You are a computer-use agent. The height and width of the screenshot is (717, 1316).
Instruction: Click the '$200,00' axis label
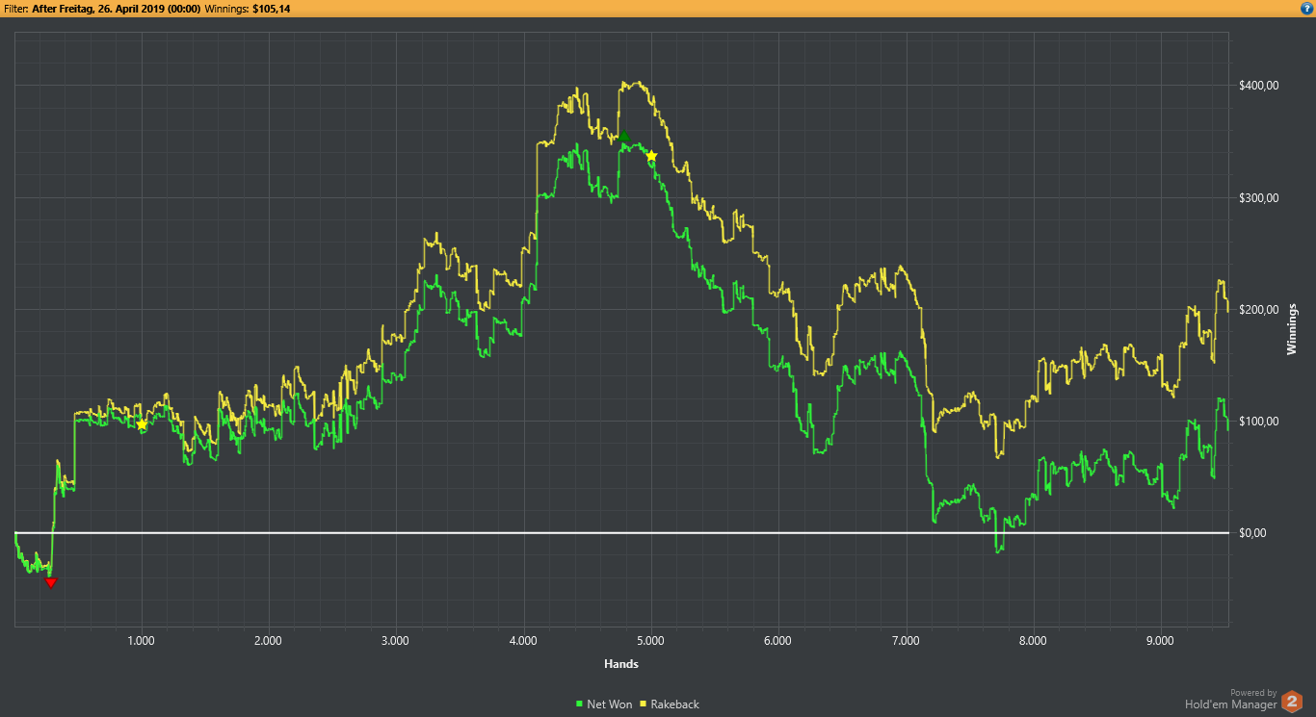point(1259,309)
